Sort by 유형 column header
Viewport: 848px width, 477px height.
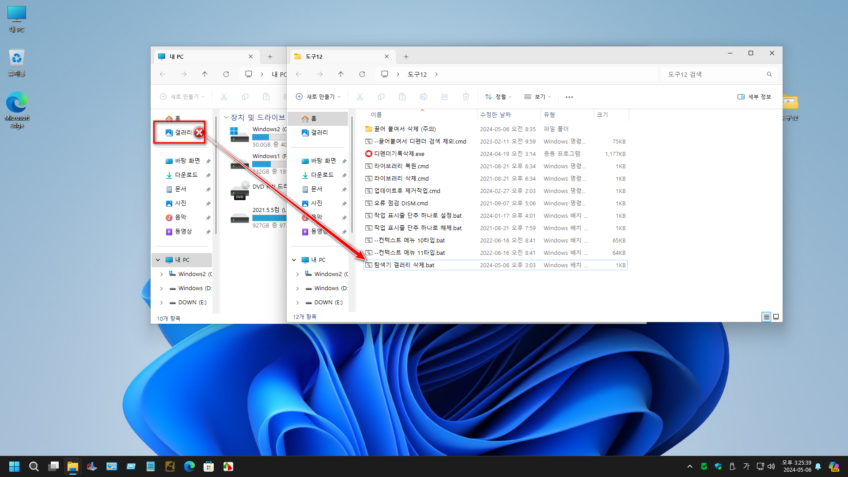[549, 115]
